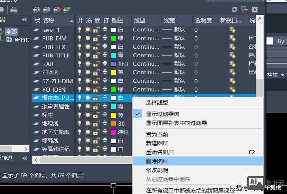This screenshot has width=287, height=194.
Task: Click the Refresh layer list icon
Action: 234,9
